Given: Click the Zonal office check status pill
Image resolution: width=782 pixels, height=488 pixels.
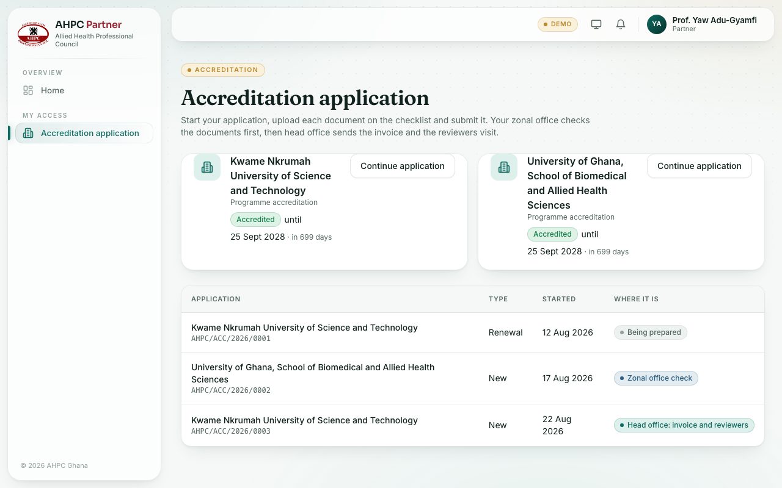Looking at the screenshot, I should click(x=656, y=378).
